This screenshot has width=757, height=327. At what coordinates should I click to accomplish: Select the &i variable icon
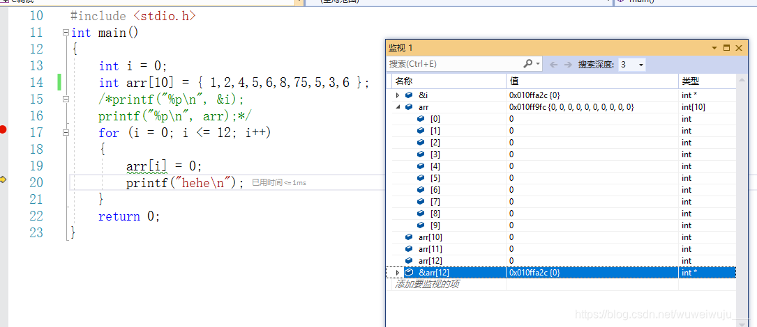[409, 95]
